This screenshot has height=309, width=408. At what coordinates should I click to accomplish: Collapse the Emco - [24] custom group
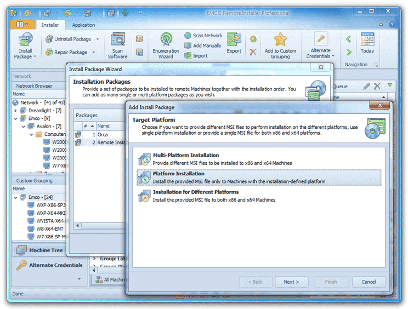coord(15,198)
